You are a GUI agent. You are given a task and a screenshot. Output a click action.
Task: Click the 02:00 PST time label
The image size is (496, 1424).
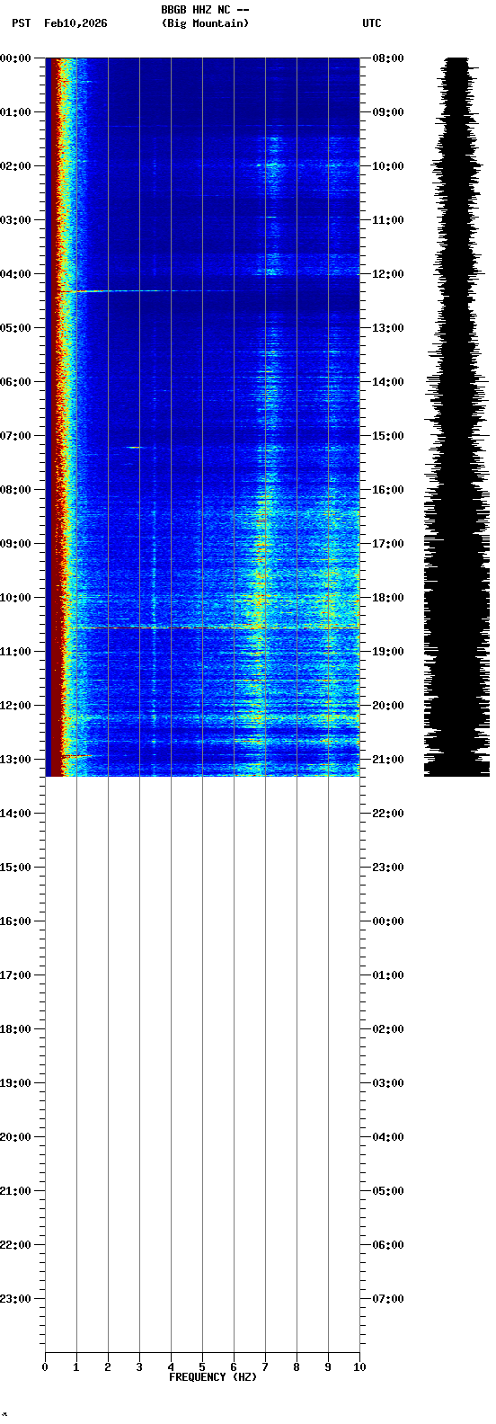(16, 166)
